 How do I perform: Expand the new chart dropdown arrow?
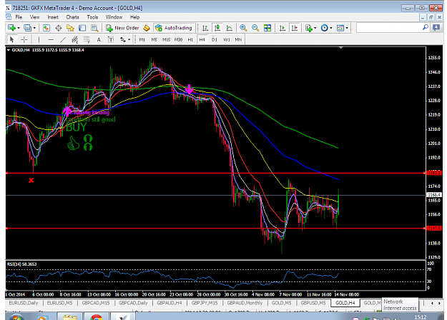19,28
